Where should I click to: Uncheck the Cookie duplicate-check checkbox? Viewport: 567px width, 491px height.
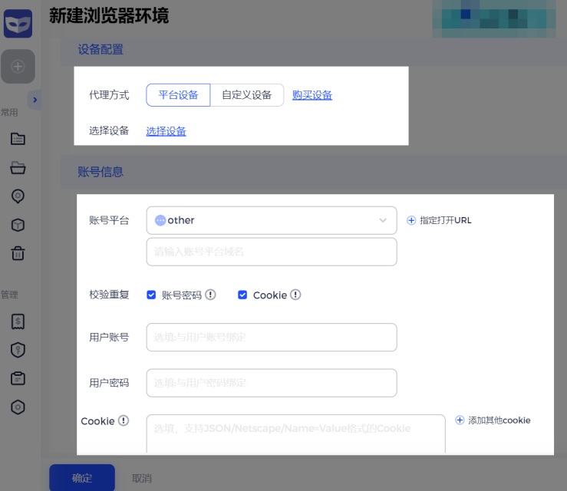pyautogui.click(x=242, y=295)
